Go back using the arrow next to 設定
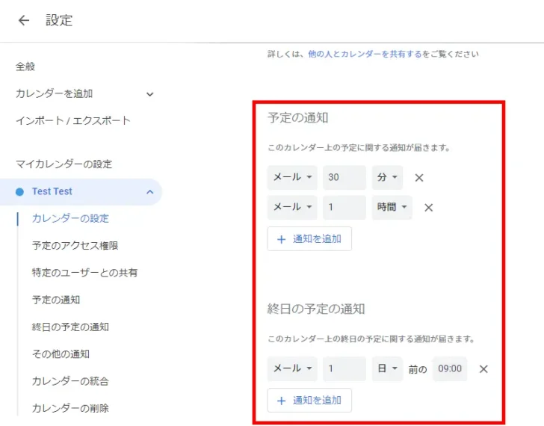This screenshot has height=426, width=544. (24, 20)
